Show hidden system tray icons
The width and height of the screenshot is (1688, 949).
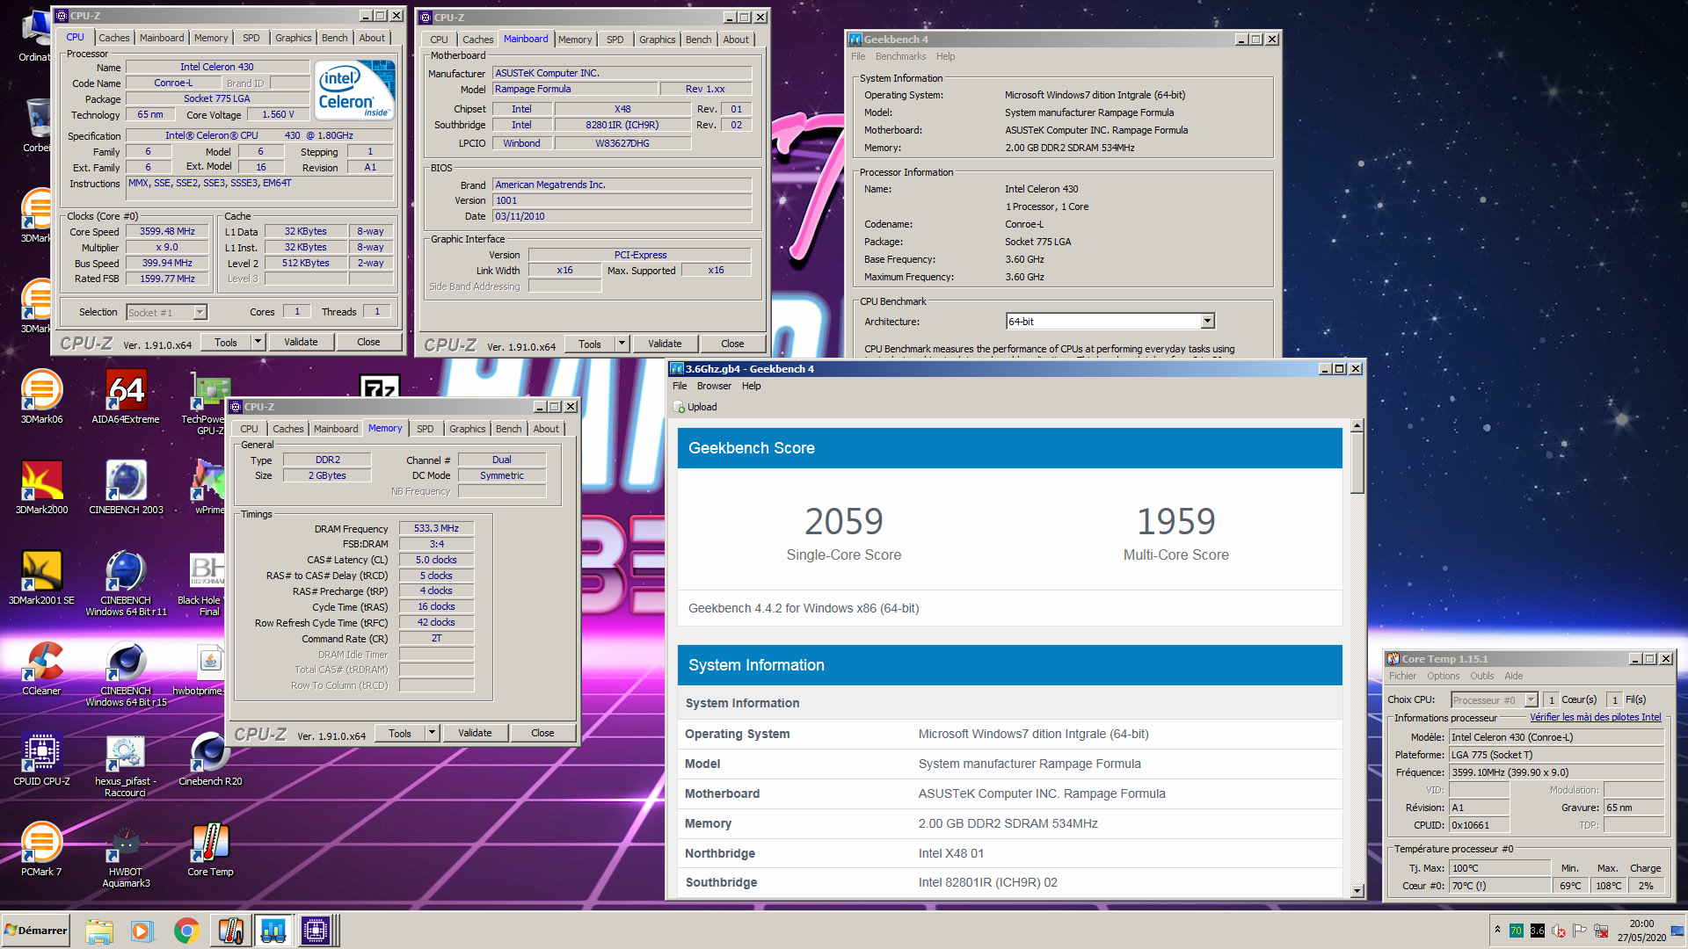tap(1497, 930)
